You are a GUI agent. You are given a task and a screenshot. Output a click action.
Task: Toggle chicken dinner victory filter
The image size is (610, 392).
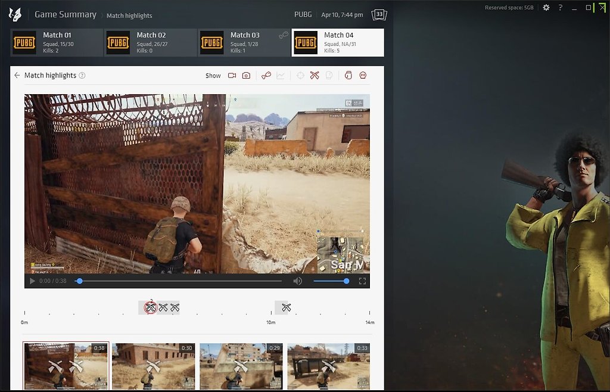(x=266, y=76)
